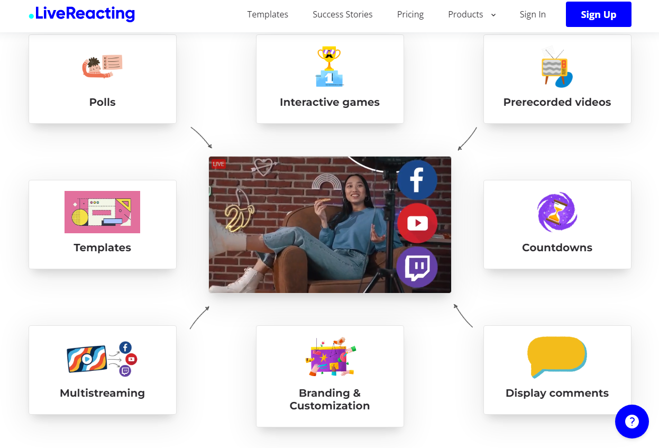659x448 pixels.
Task: Click the Sign In link
Action: pyautogui.click(x=533, y=14)
